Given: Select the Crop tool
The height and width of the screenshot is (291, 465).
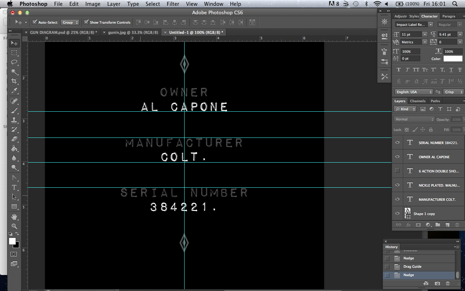Looking at the screenshot, I should [14, 81].
